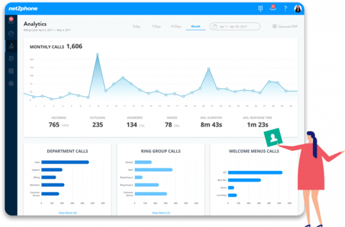Screen dimensions: 345x227
Task: Open call history clock icon
Action: click(x=11, y=58)
